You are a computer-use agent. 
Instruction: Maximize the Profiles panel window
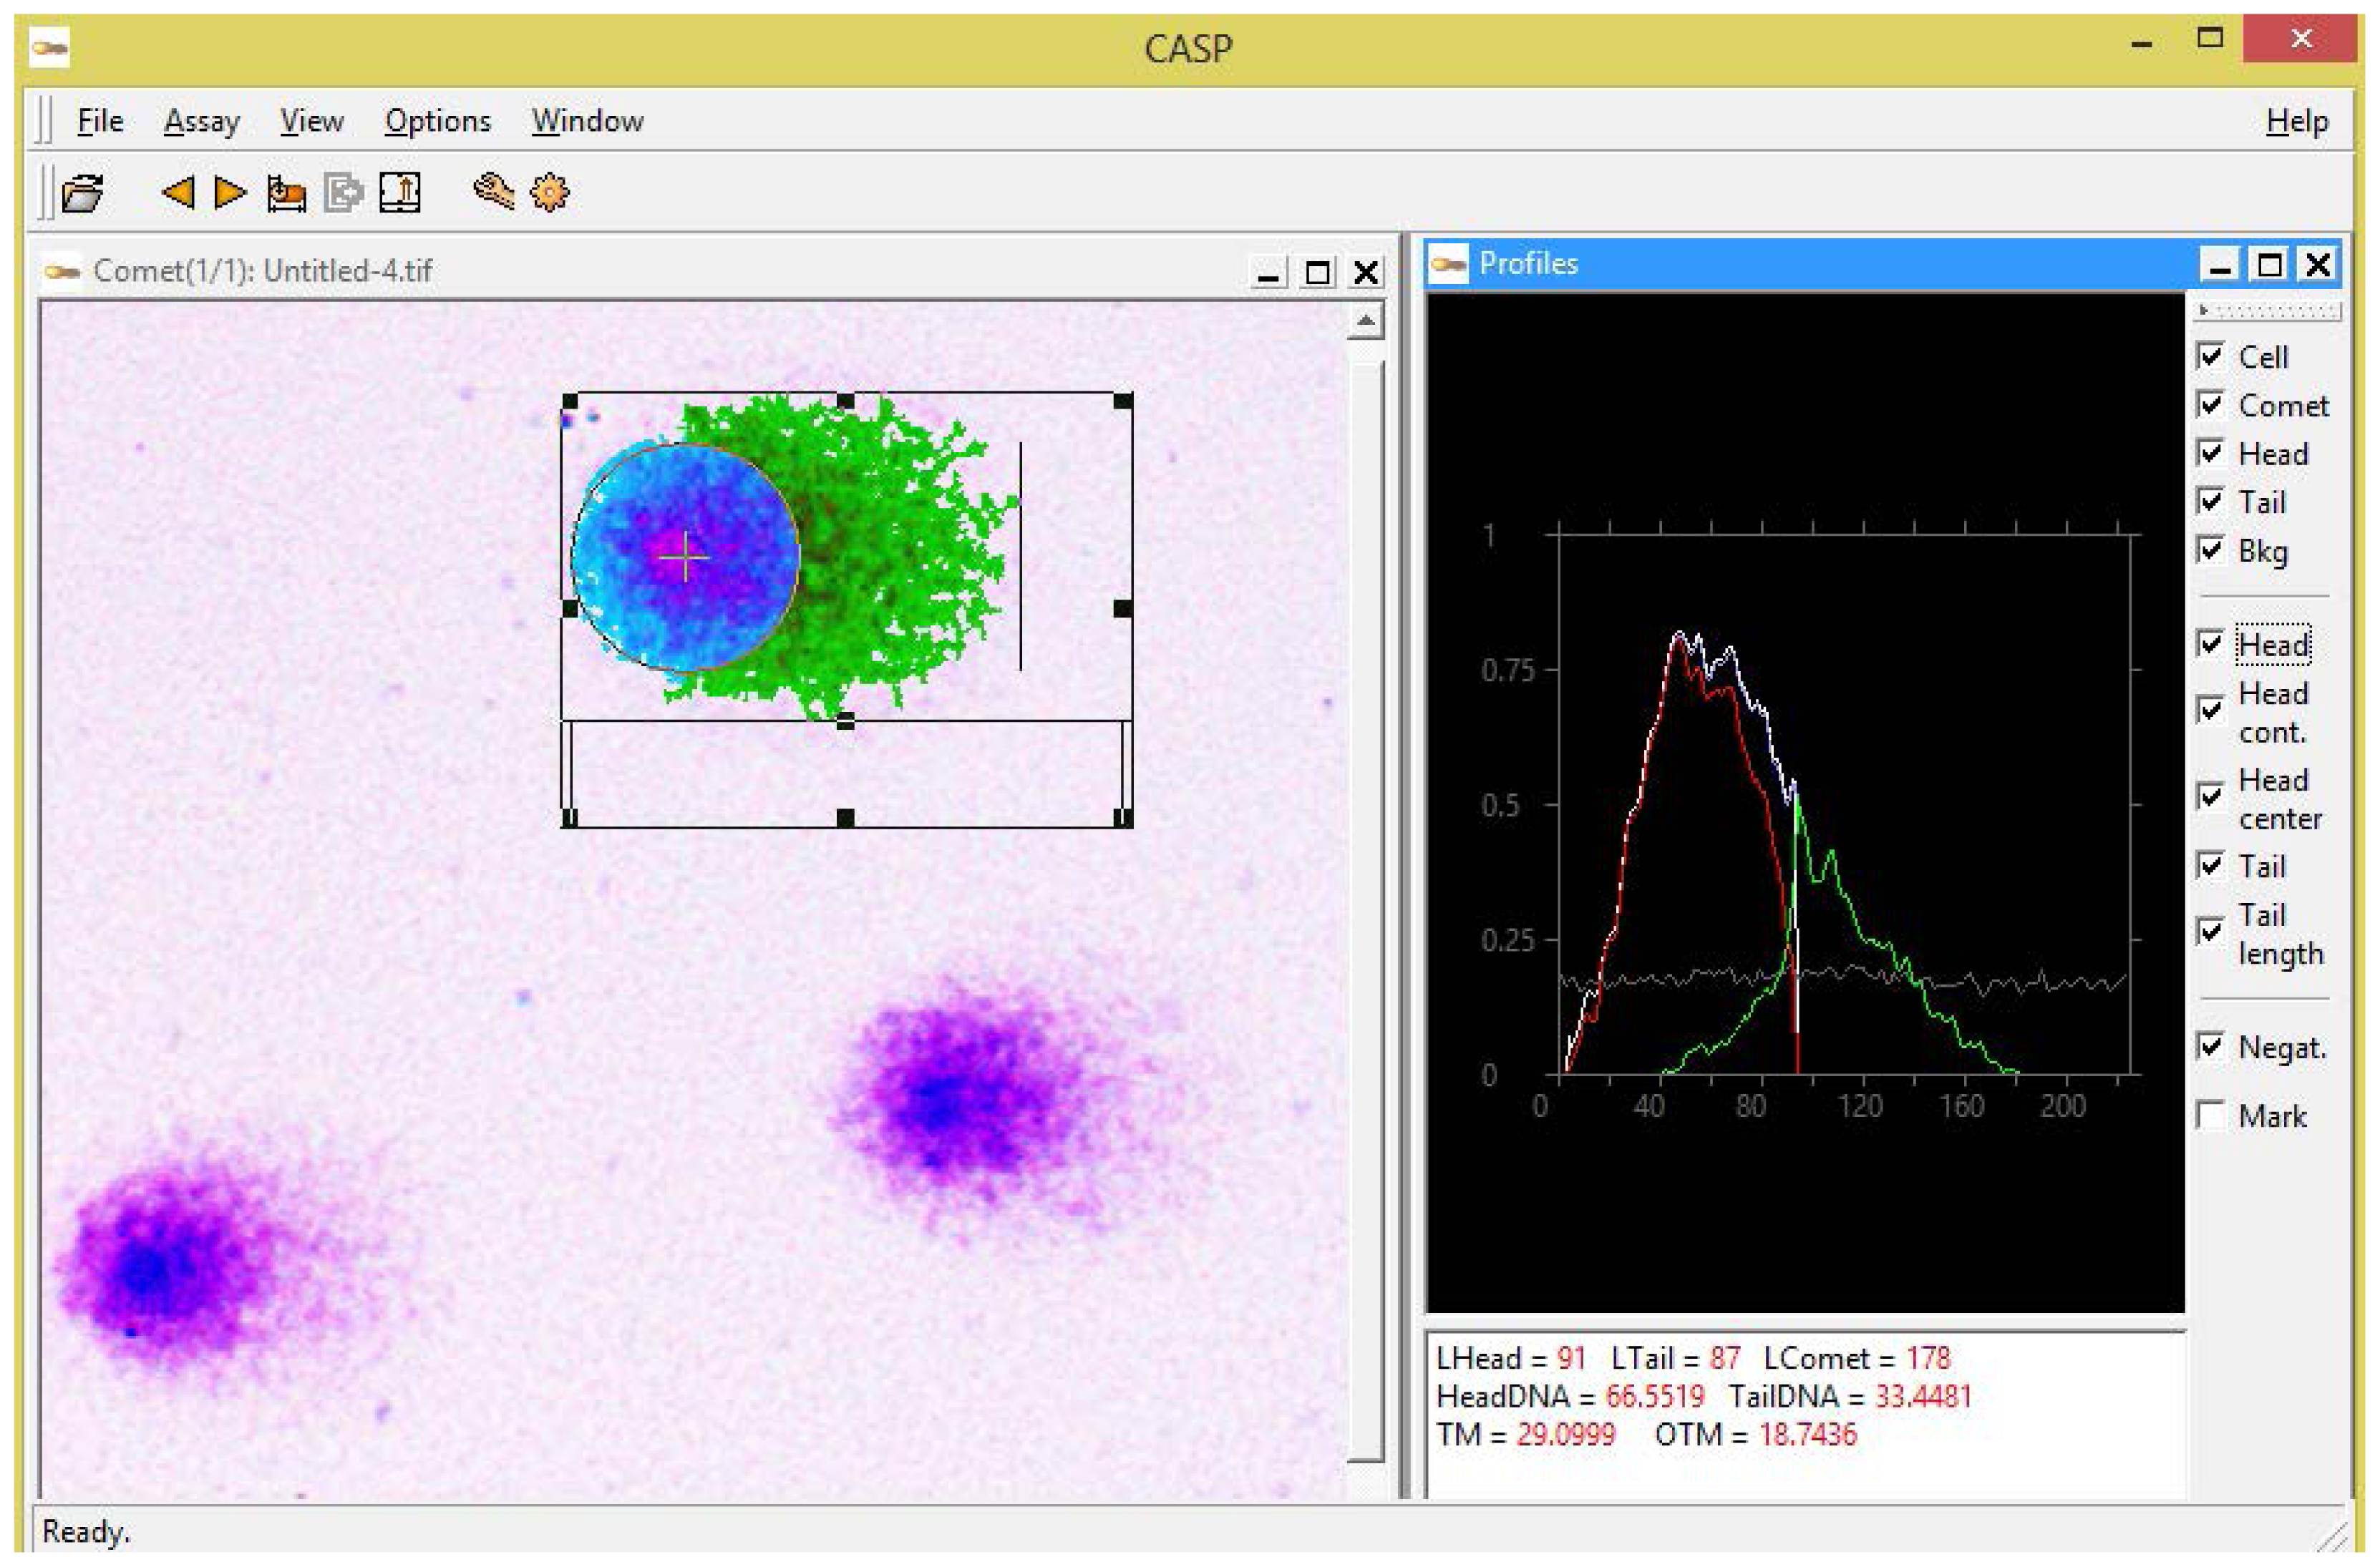2269,265
